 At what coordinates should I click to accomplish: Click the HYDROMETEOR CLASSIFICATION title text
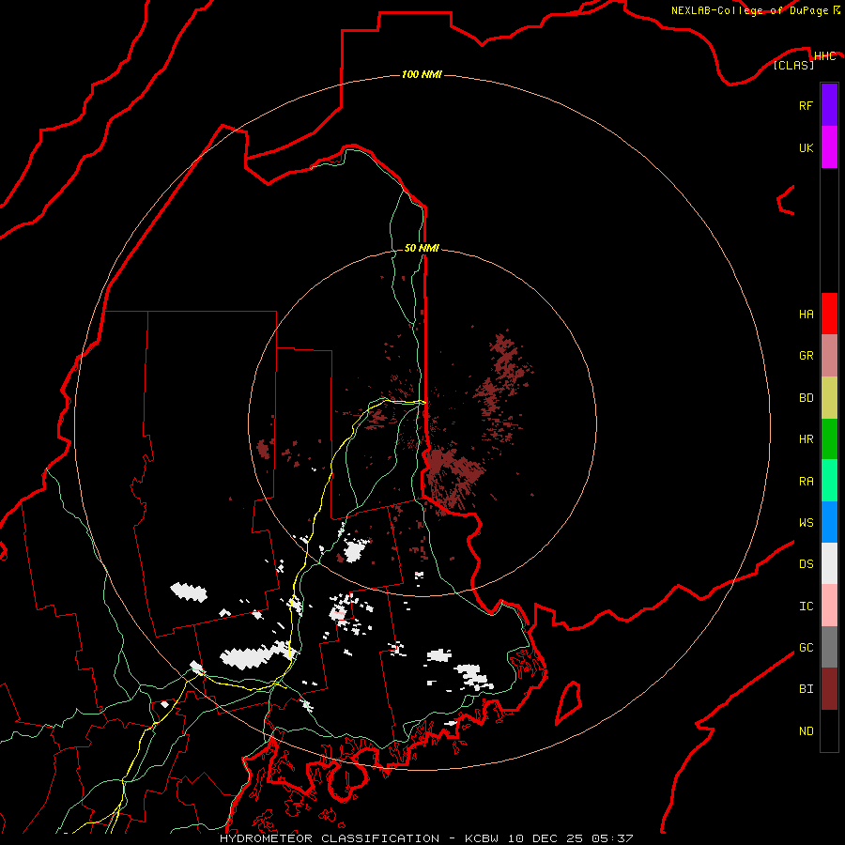[x=330, y=838]
